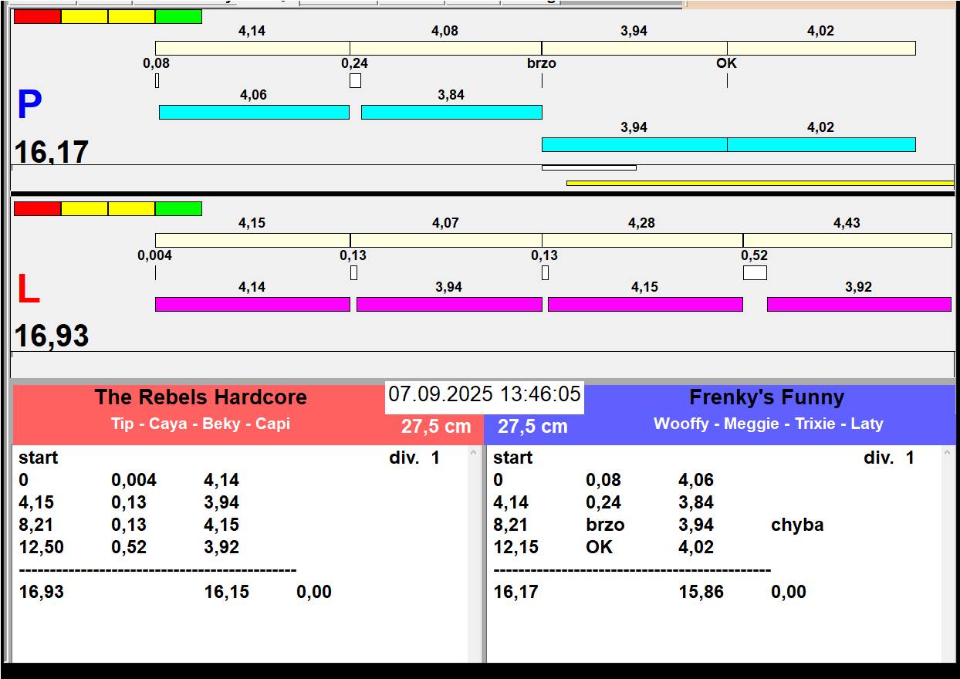
Task: Click the red L lane letter
Action: pyautogui.click(x=28, y=290)
